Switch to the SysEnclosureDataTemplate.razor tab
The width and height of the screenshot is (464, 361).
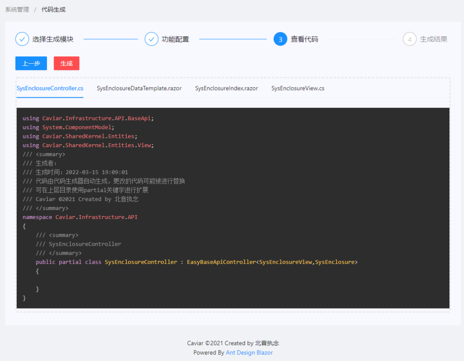139,88
